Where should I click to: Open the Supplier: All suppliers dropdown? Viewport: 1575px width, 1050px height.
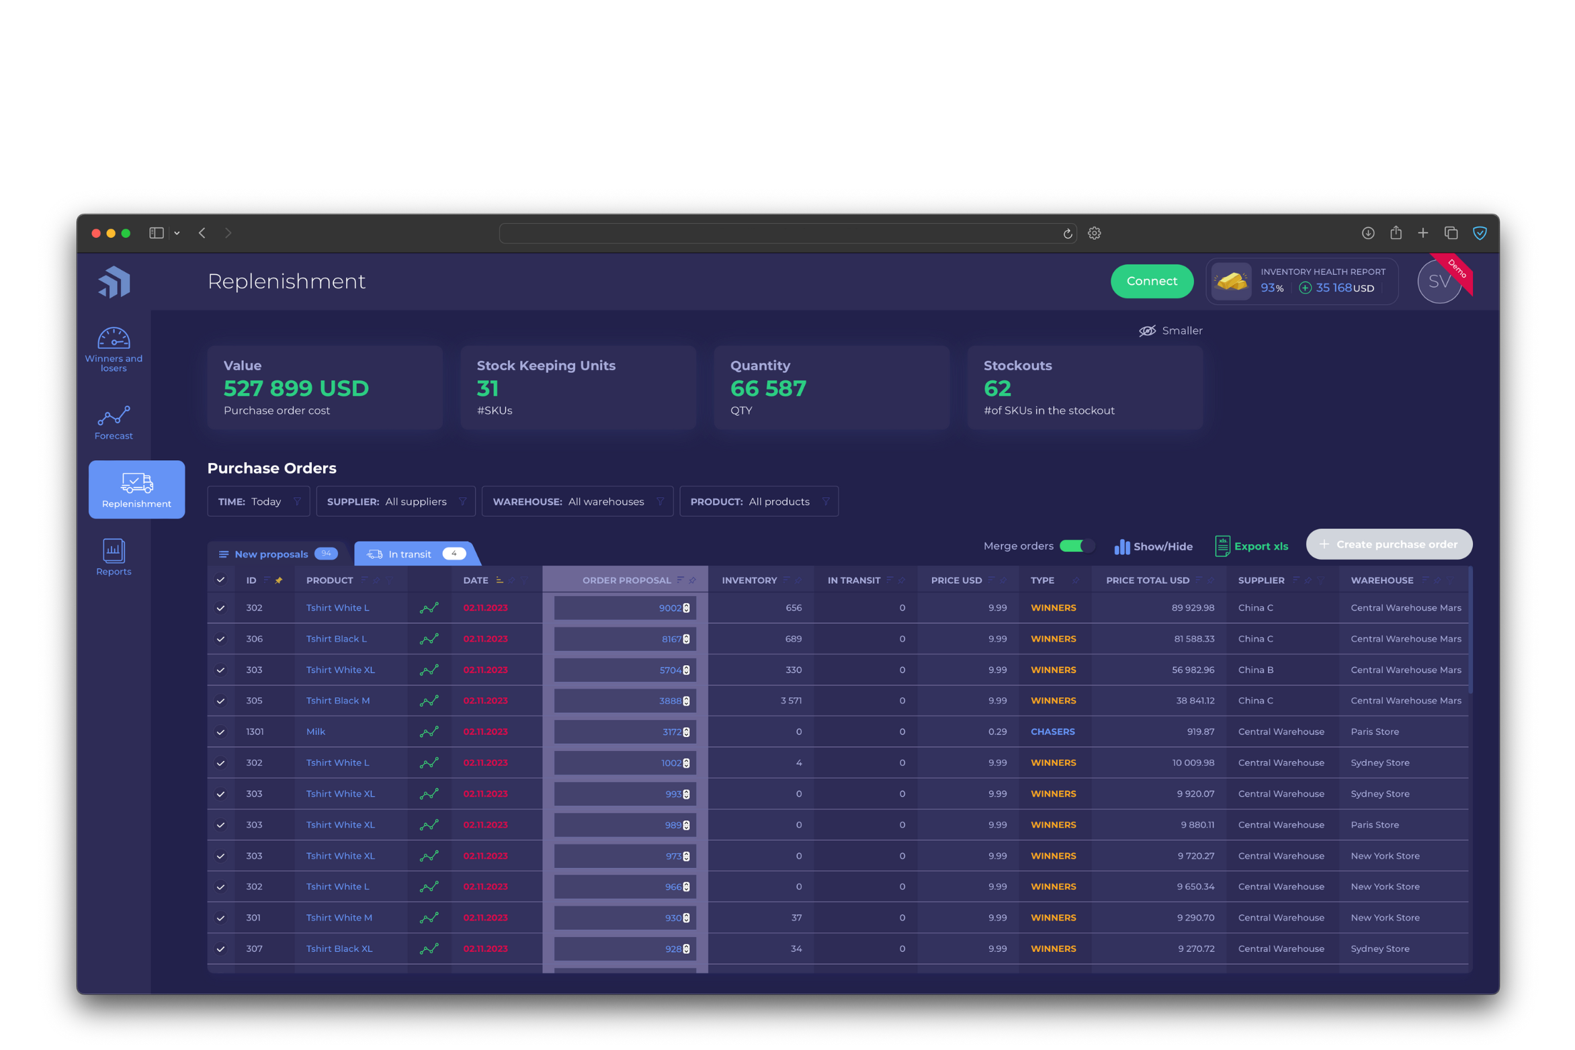(395, 501)
